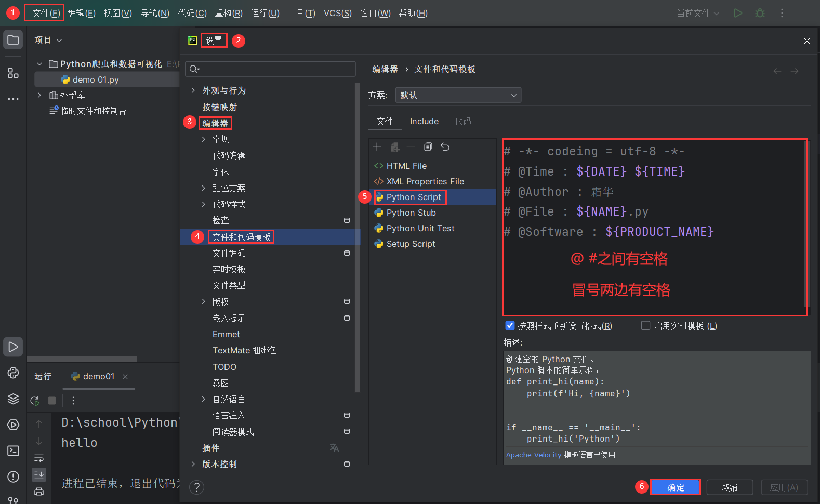
Task: Navigate forward arrow in settings header
Action: (795, 71)
